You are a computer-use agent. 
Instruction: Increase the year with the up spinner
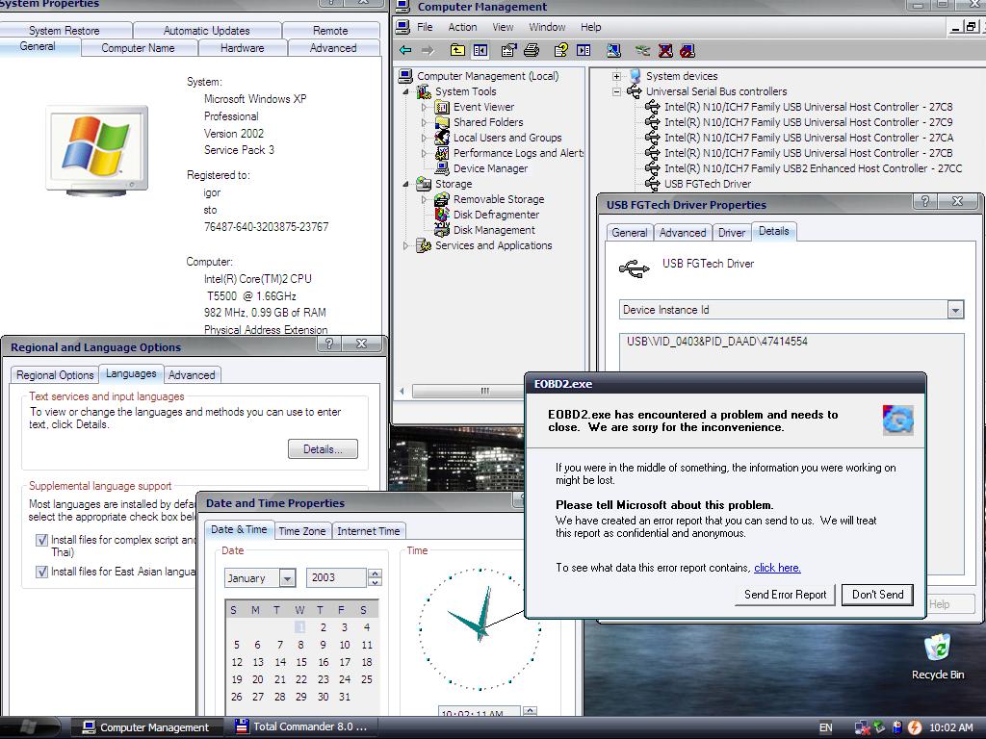(x=375, y=573)
